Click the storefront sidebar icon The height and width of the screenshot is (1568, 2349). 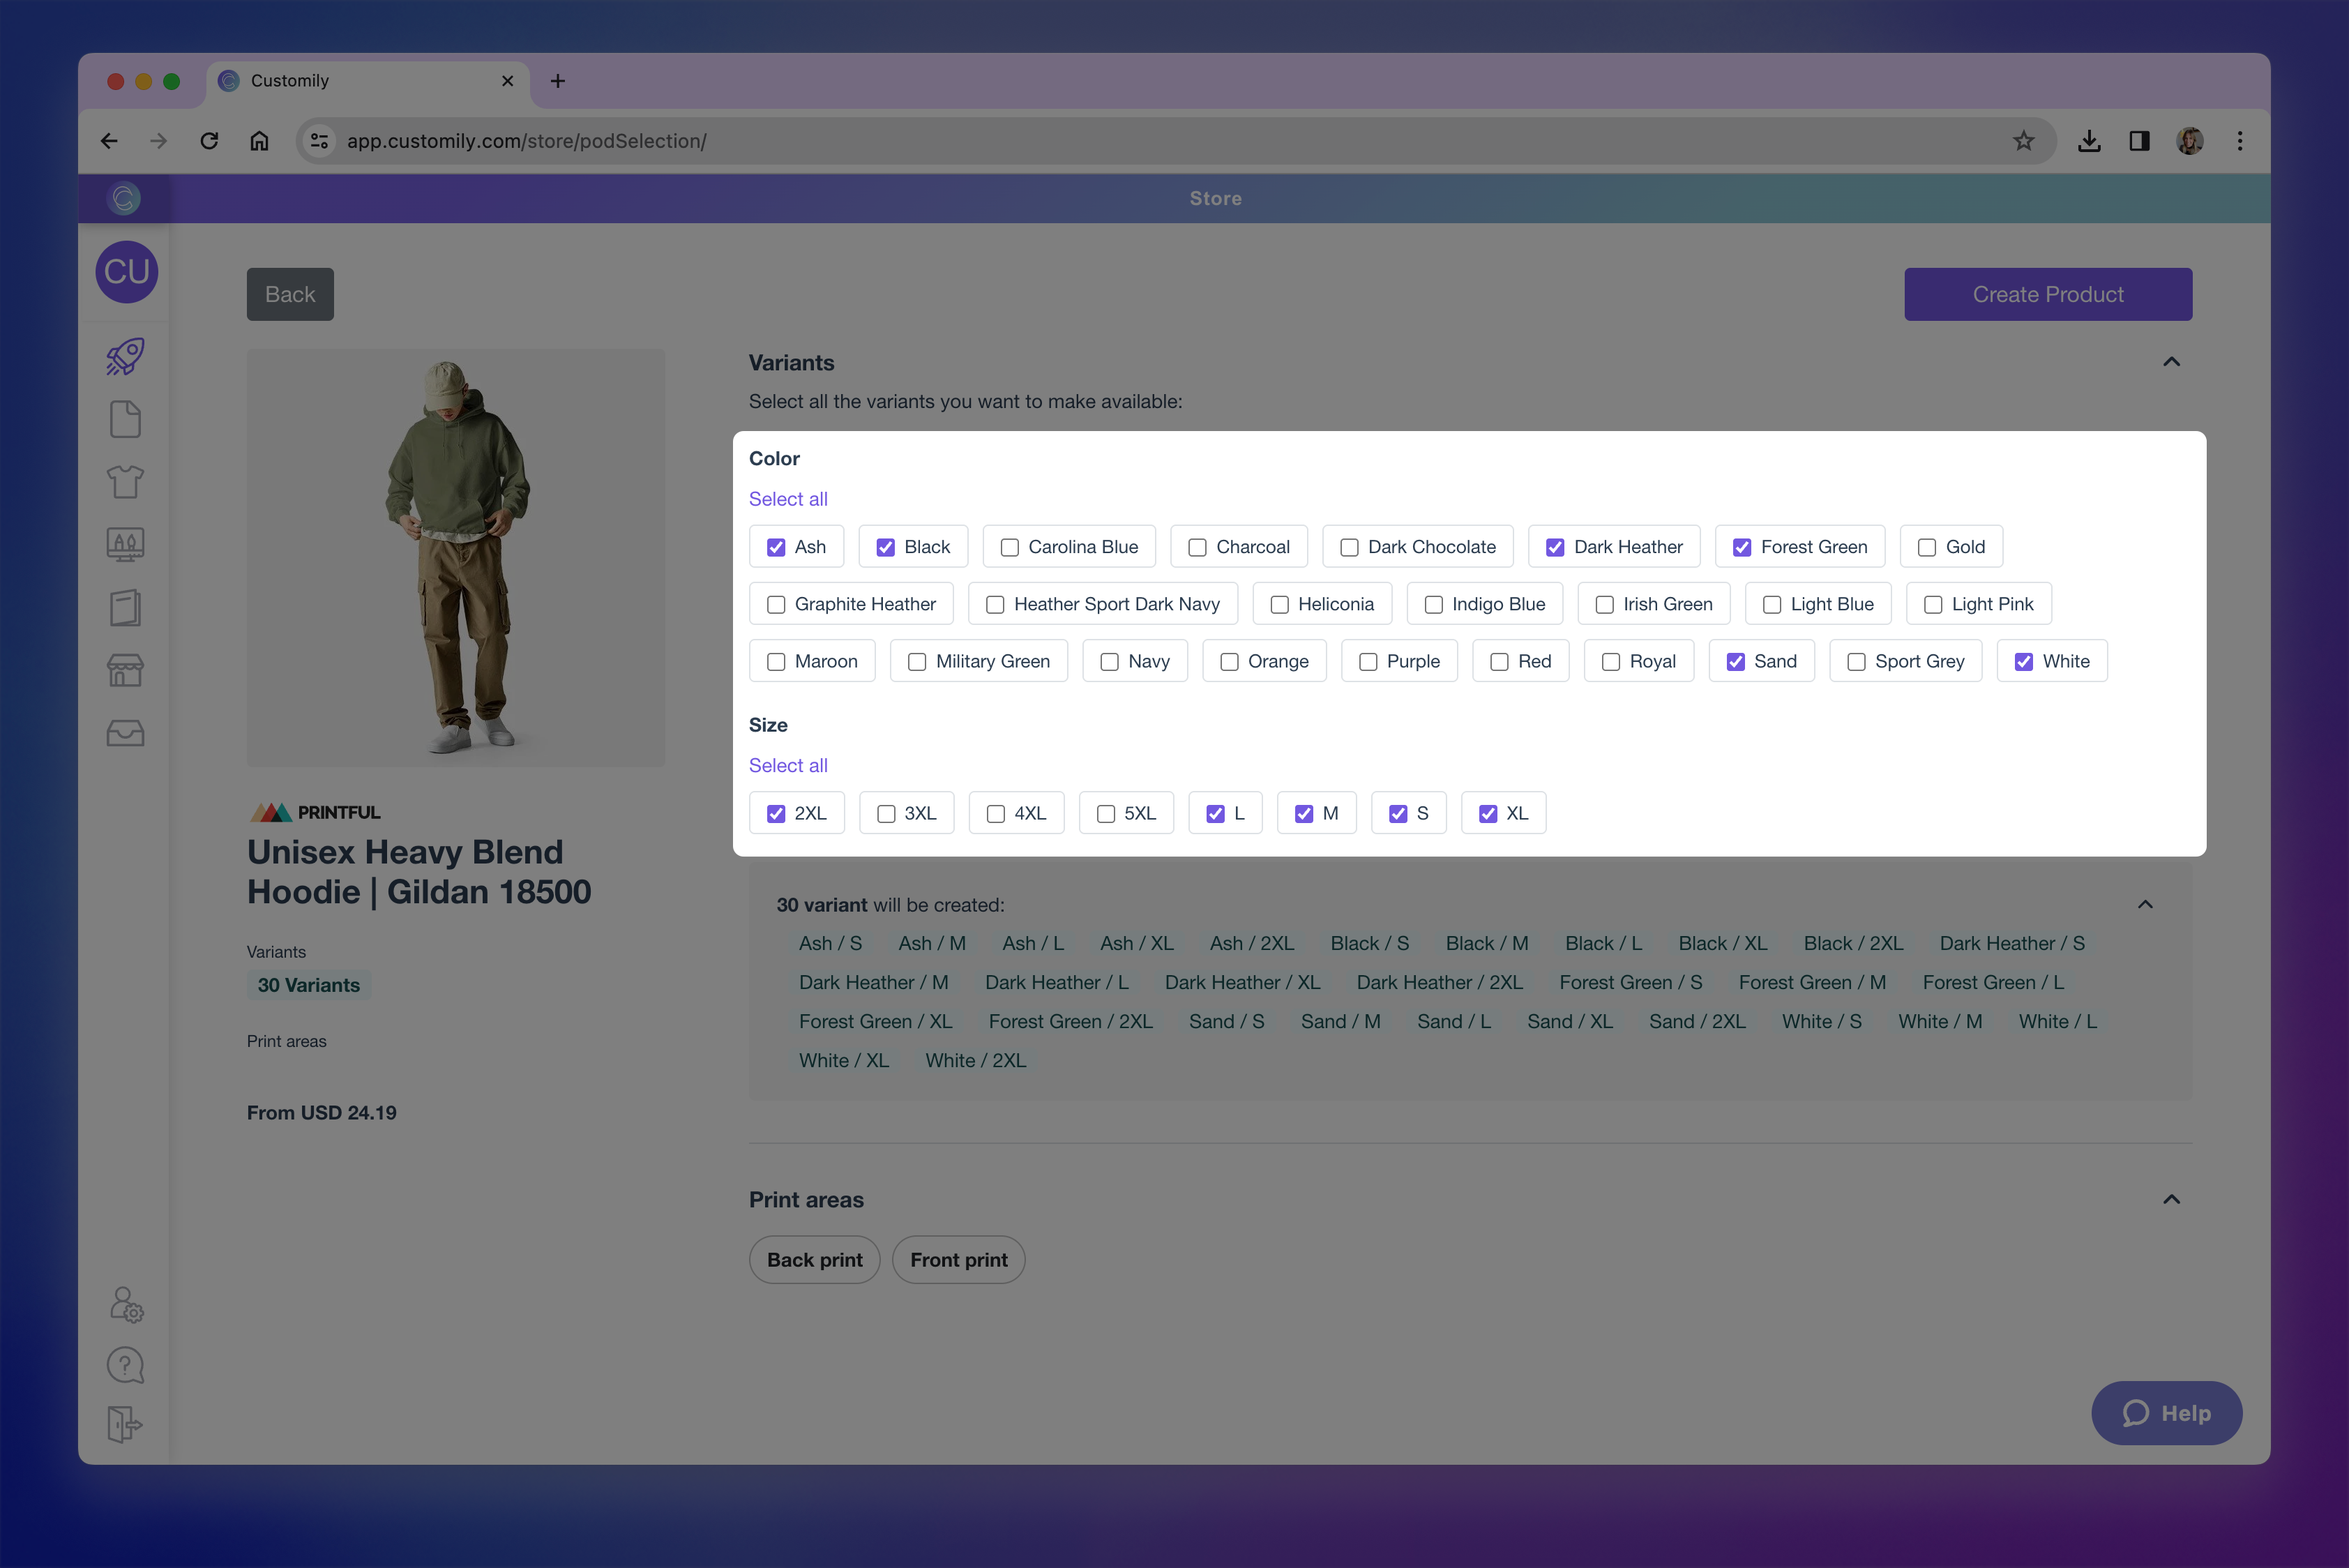coord(125,670)
